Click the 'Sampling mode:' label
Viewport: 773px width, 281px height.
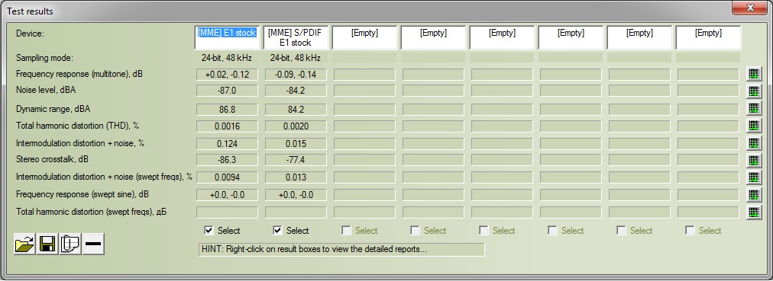44,58
